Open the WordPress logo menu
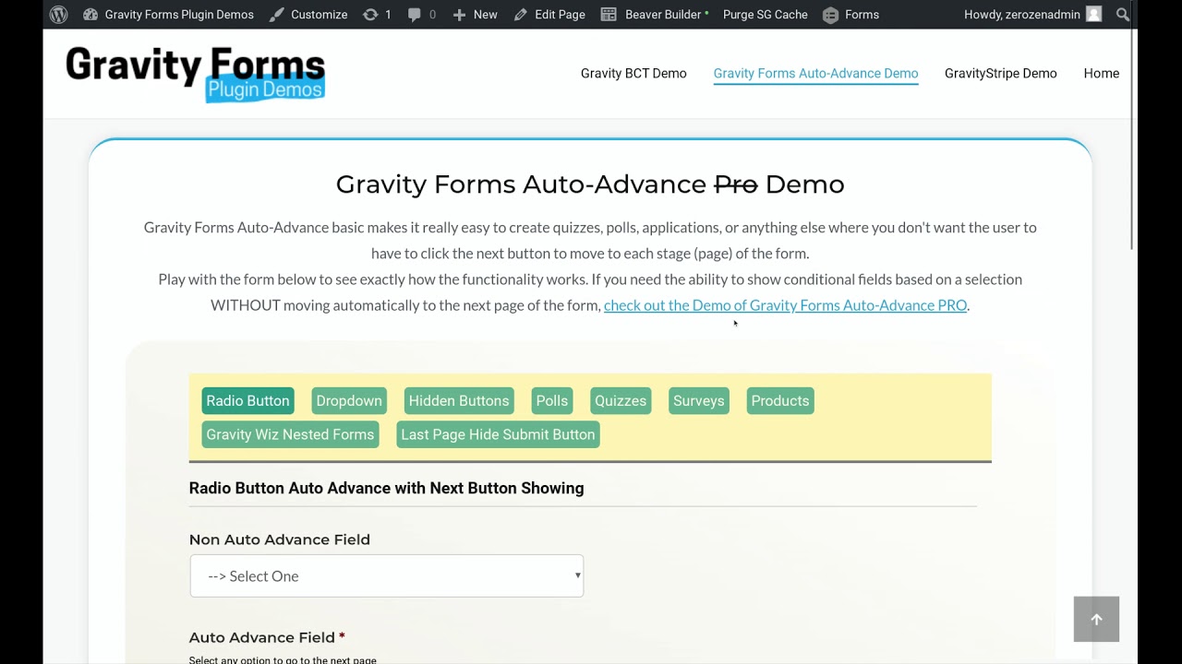The height and width of the screenshot is (664, 1182). click(59, 15)
